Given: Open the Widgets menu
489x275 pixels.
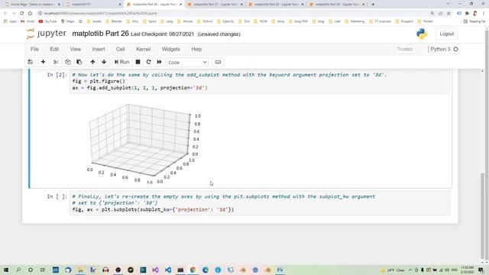Looking at the screenshot, I should click(171, 49).
